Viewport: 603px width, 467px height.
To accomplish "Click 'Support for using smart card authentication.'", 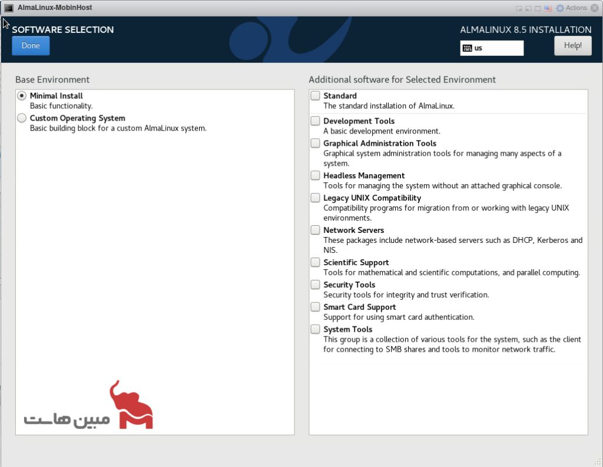I will pyautogui.click(x=399, y=317).
